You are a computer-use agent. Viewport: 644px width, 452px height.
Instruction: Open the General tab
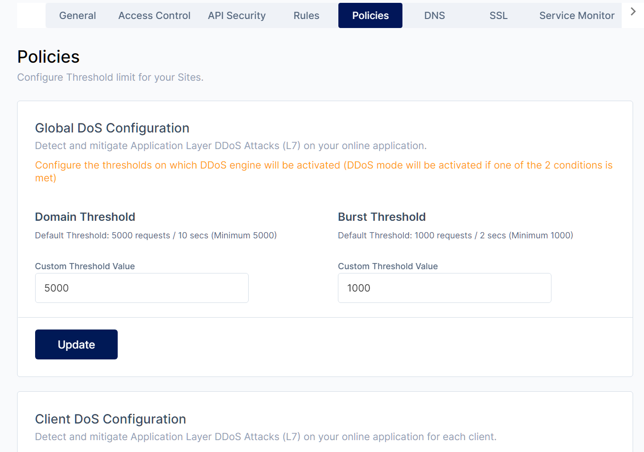coord(77,16)
